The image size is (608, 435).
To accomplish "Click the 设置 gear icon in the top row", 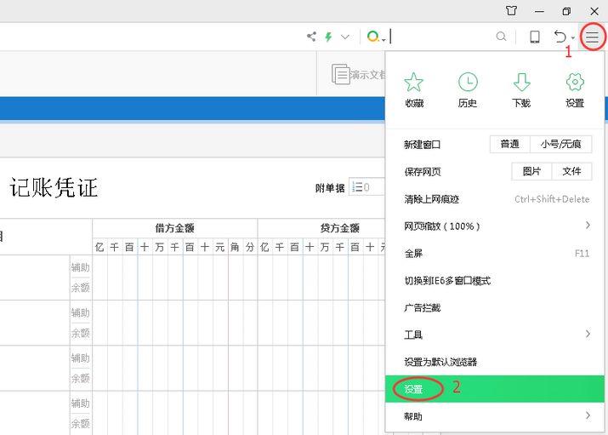I will (x=575, y=83).
